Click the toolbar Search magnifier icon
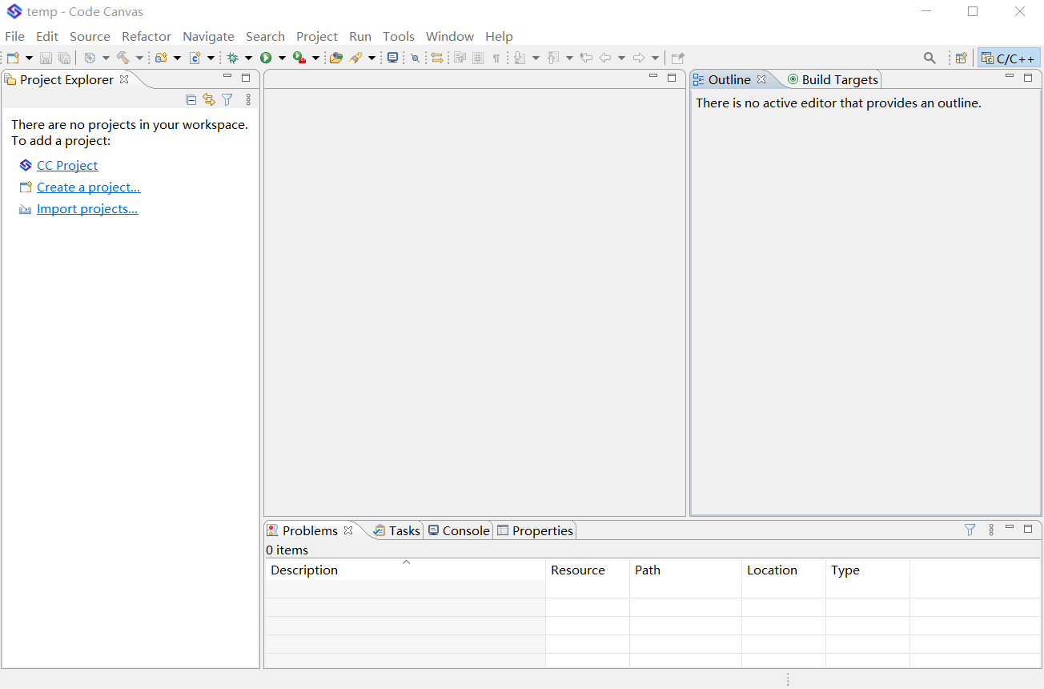Image resolution: width=1044 pixels, height=689 pixels. click(x=930, y=58)
